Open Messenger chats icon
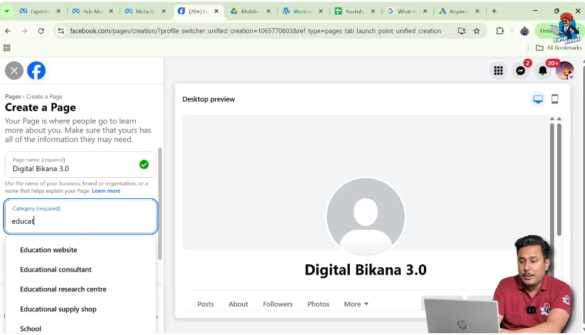This screenshot has width=585, height=335. pyautogui.click(x=520, y=71)
